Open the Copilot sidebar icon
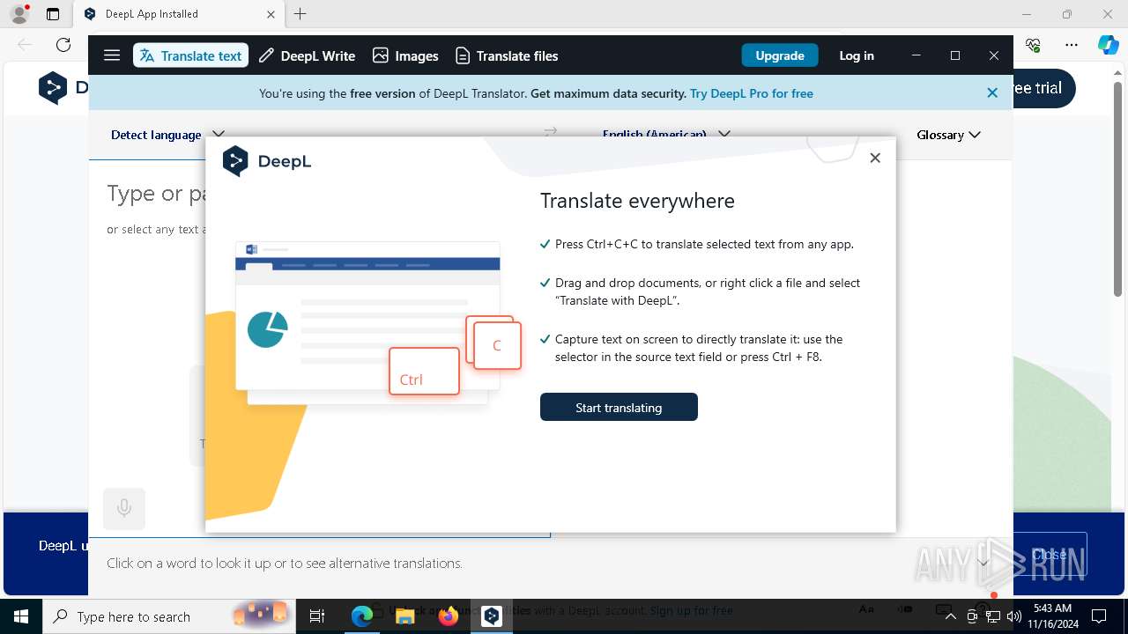Image resolution: width=1128 pixels, height=634 pixels. coord(1108,45)
